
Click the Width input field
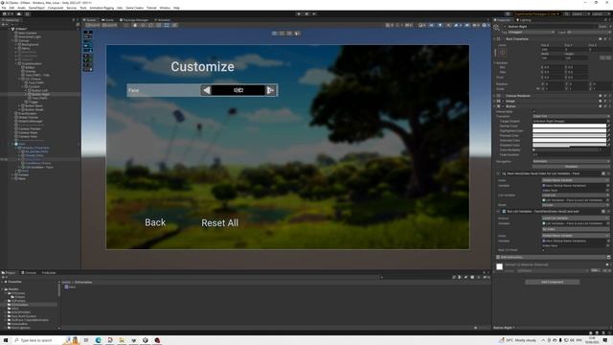pos(552,57)
